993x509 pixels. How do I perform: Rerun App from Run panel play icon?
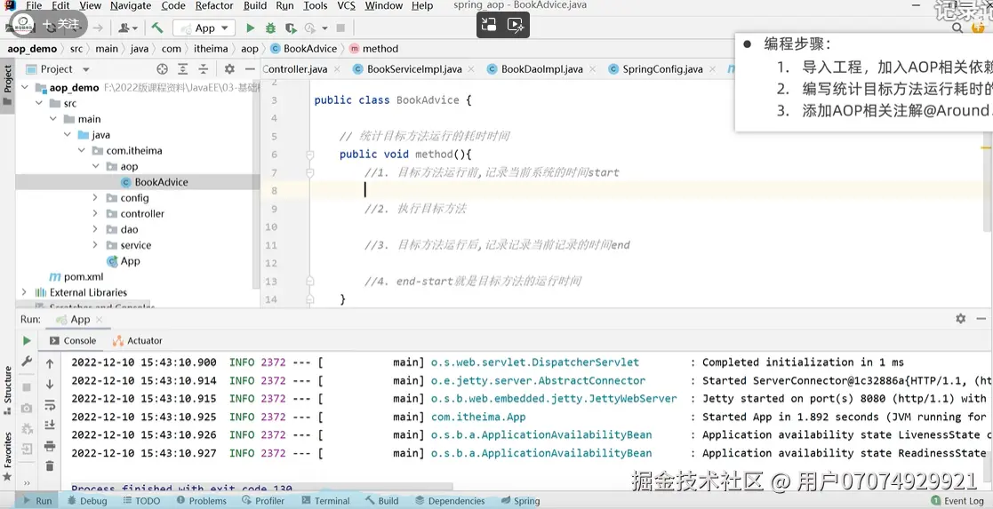[x=27, y=340]
